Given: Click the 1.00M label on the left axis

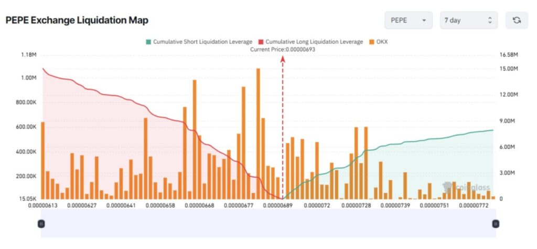Looking at the screenshot, I should point(28,78).
